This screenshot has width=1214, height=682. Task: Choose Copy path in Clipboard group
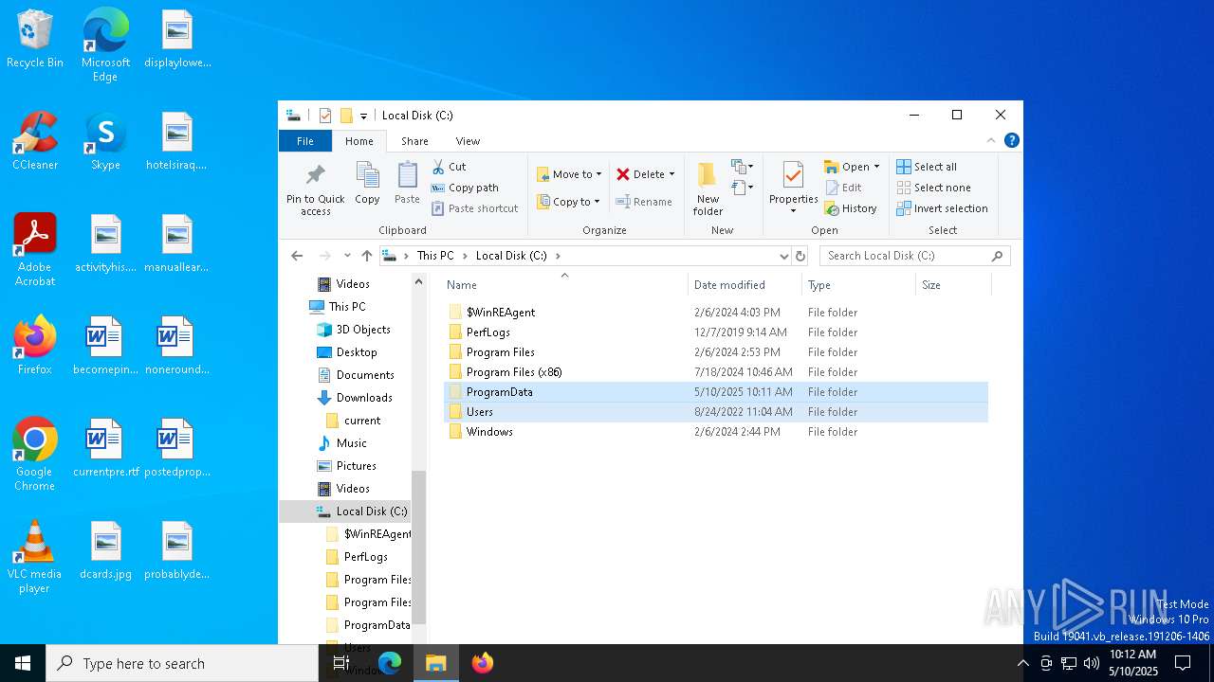(465, 188)
